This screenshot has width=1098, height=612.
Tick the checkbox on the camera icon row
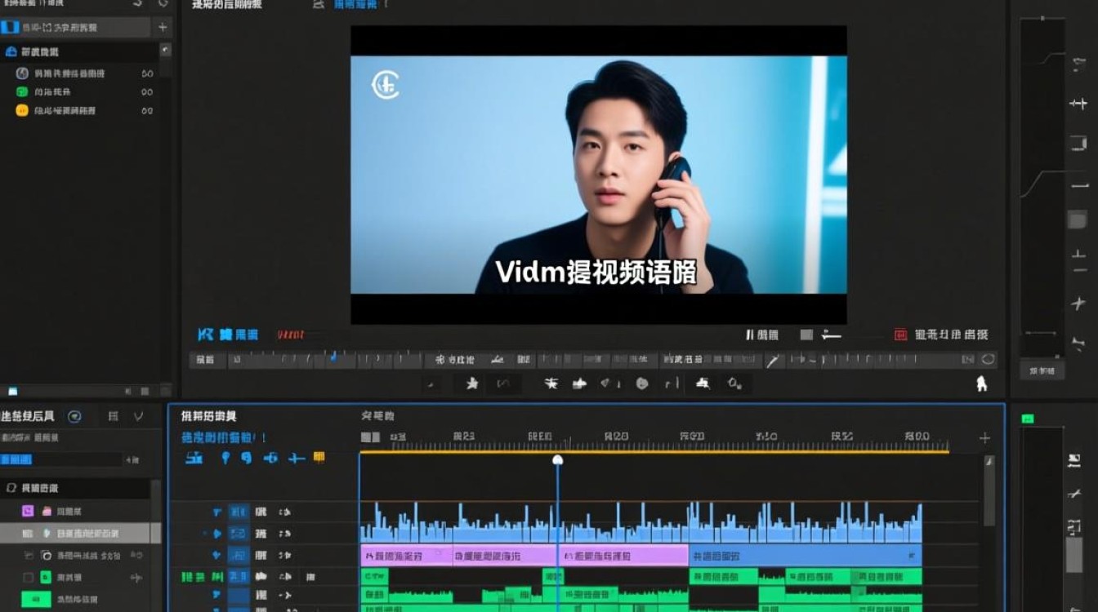click(x=28, y=555)
